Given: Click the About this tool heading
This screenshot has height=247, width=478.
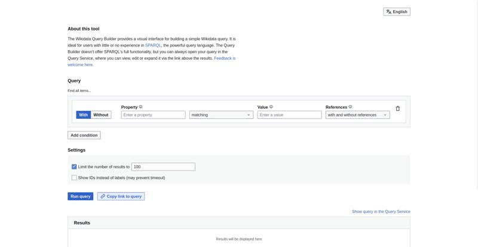Looking at the screenshot, I should pyautogui.click(x=84, y=29).
